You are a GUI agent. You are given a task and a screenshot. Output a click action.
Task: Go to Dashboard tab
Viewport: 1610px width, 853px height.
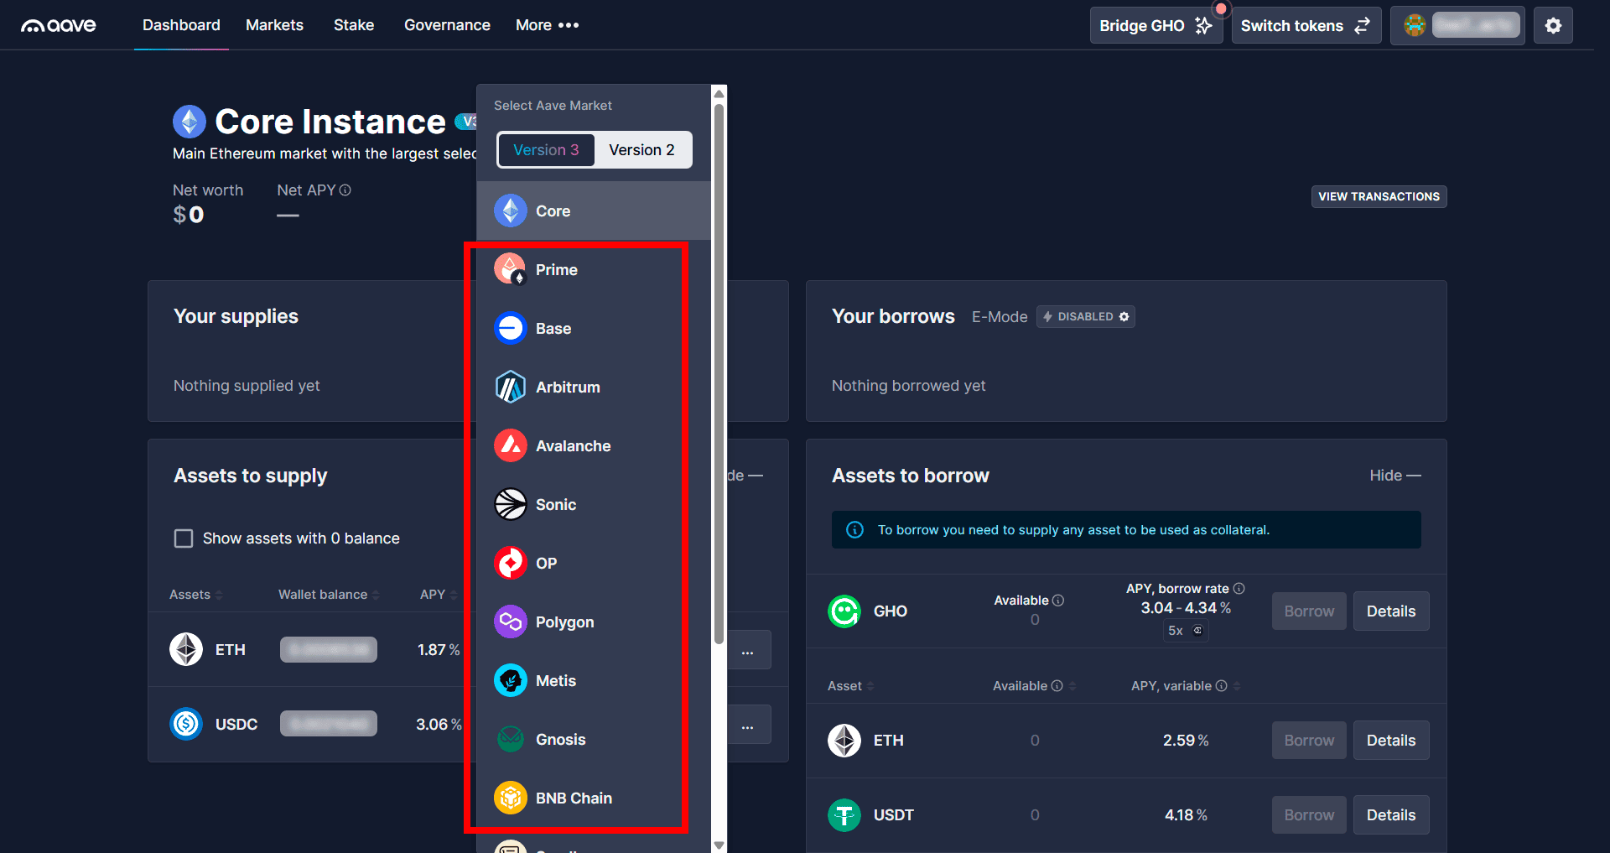click(x=181, y=25)
